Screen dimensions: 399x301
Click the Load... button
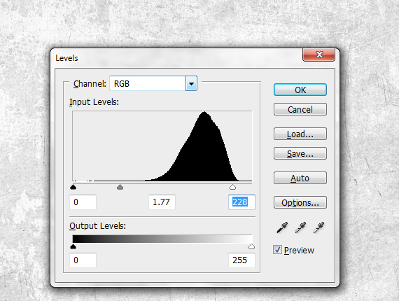click(300, 134)
